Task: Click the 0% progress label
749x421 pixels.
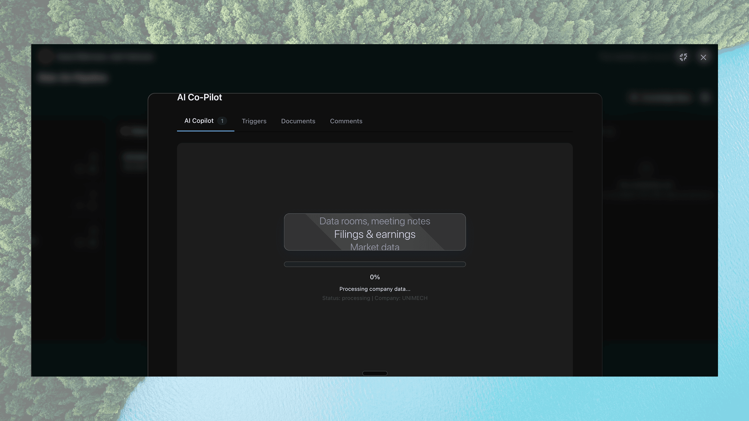Action: tap(375, 277)
